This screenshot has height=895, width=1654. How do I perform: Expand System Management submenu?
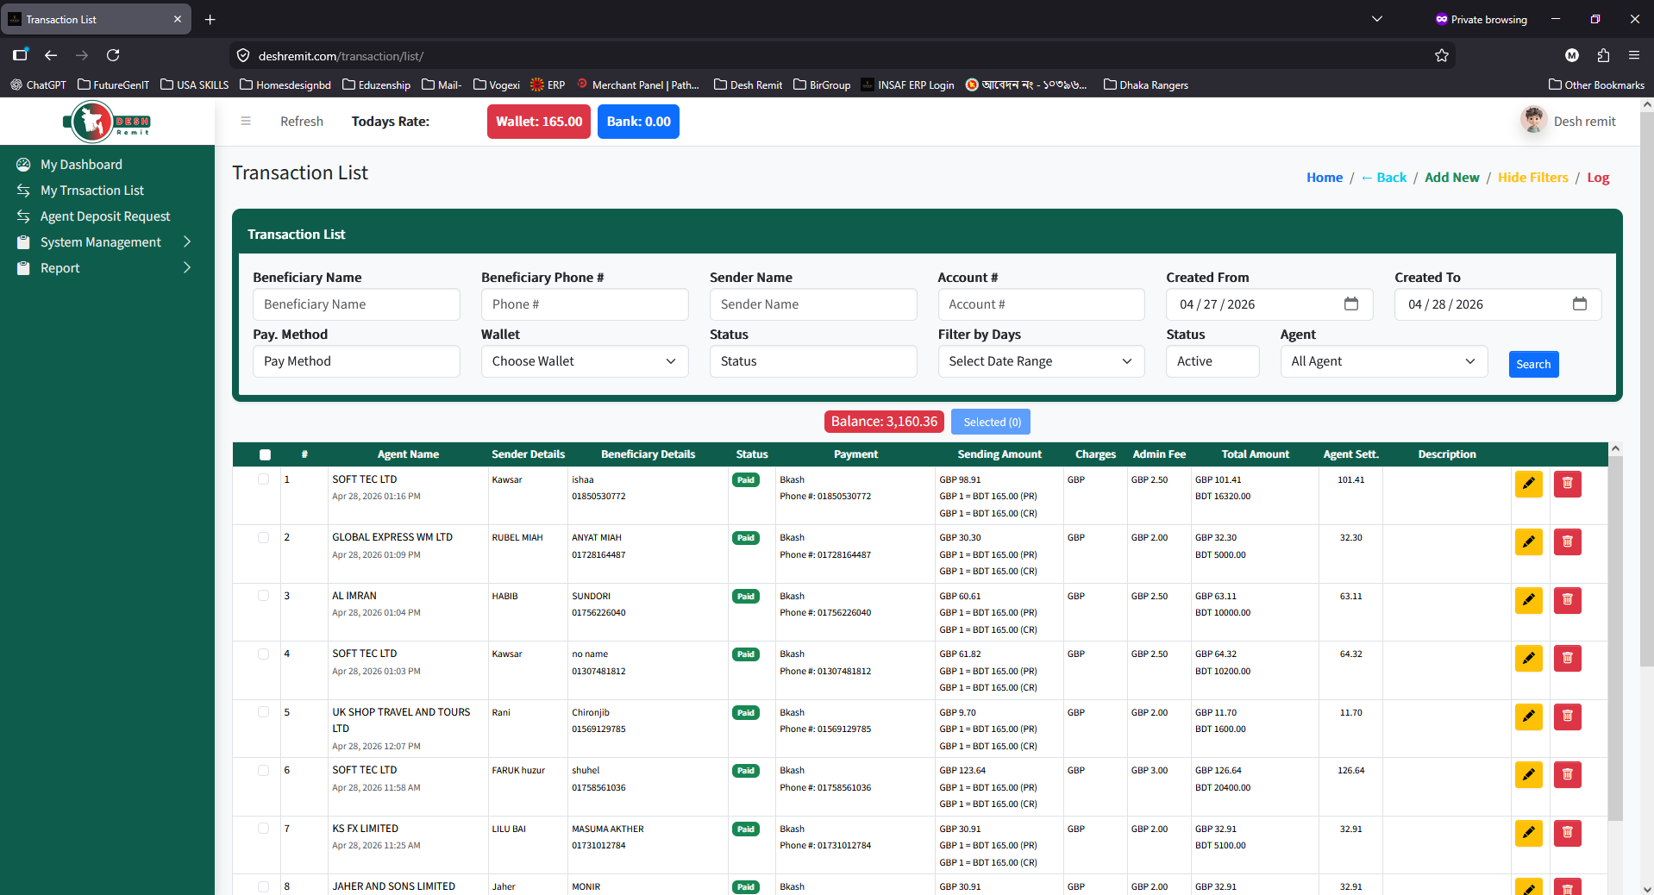tap(107, 242)
